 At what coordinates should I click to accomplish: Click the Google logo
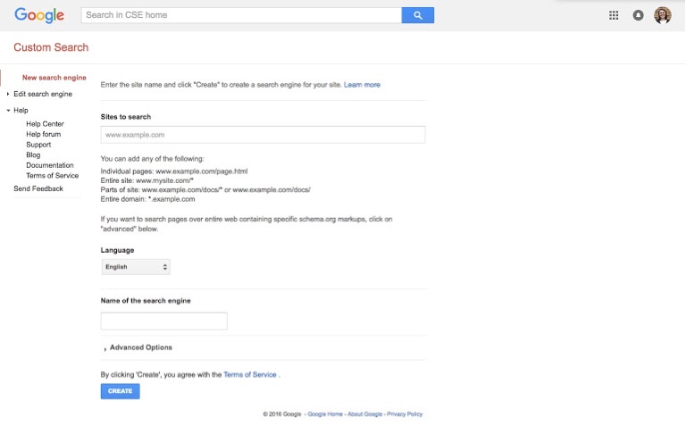click(39, 15)
